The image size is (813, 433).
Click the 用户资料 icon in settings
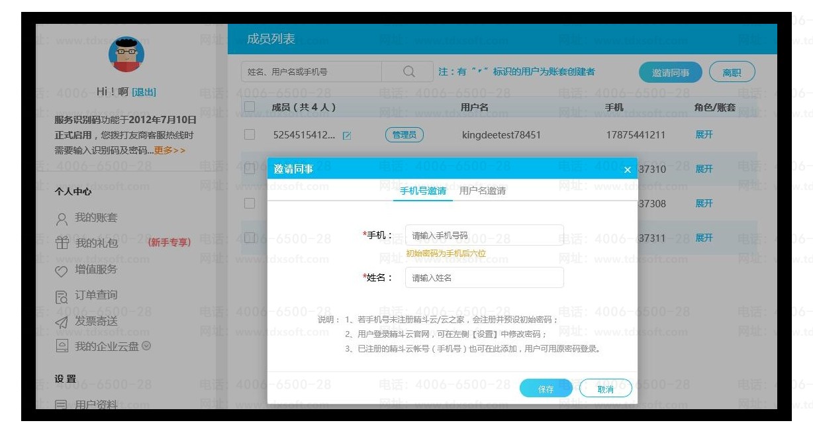(x=62, y=405)
